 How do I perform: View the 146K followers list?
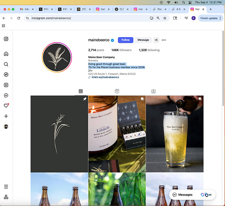[122, 50]
